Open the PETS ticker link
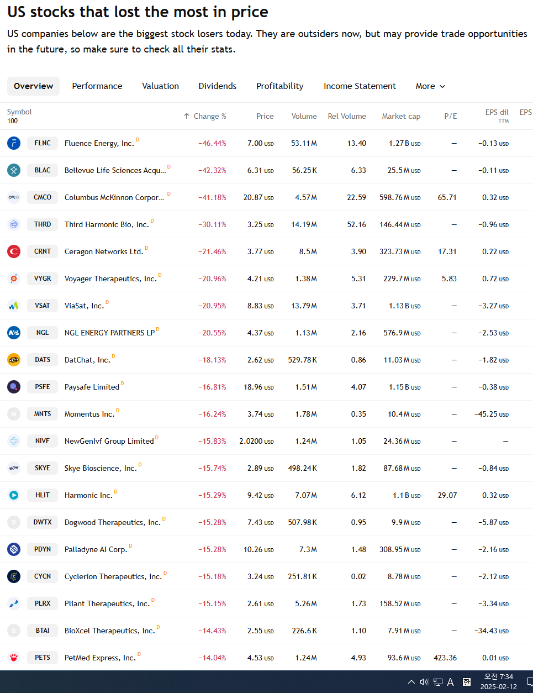Viewport: 533px width, 693px height. 43,658
